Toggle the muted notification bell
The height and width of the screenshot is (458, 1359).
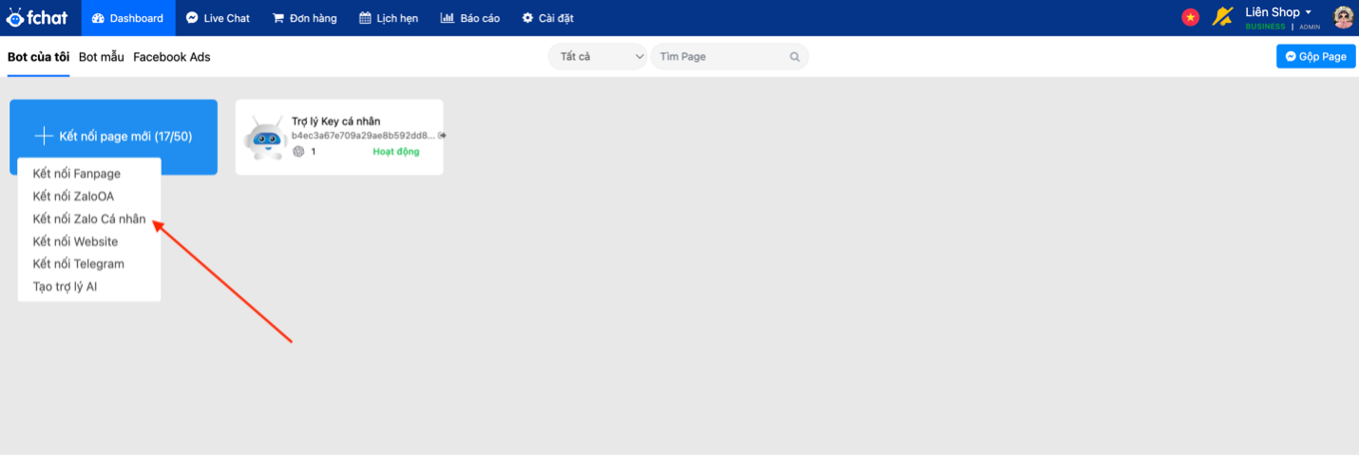(x=1222, y=17)
